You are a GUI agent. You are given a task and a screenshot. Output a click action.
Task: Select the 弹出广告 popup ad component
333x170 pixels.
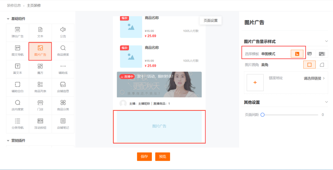pyautogui.click(x=17, y=32)
